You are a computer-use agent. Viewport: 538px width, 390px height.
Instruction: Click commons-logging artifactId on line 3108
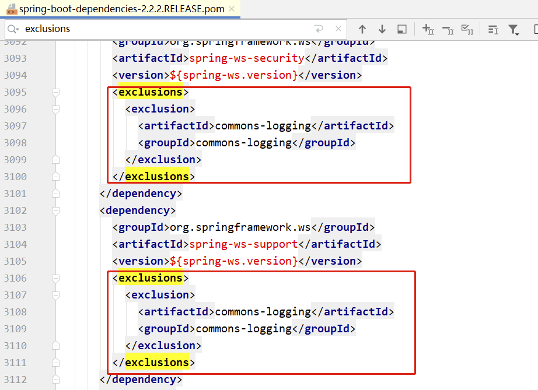pos(263,312)
